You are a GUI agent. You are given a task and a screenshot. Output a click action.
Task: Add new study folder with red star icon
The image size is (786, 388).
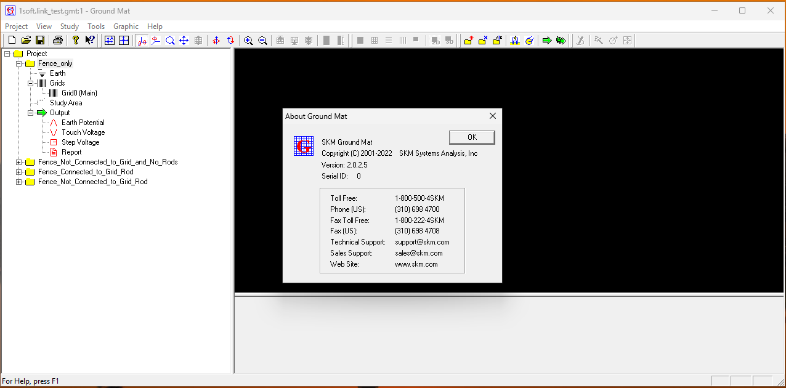pos(469,41)
